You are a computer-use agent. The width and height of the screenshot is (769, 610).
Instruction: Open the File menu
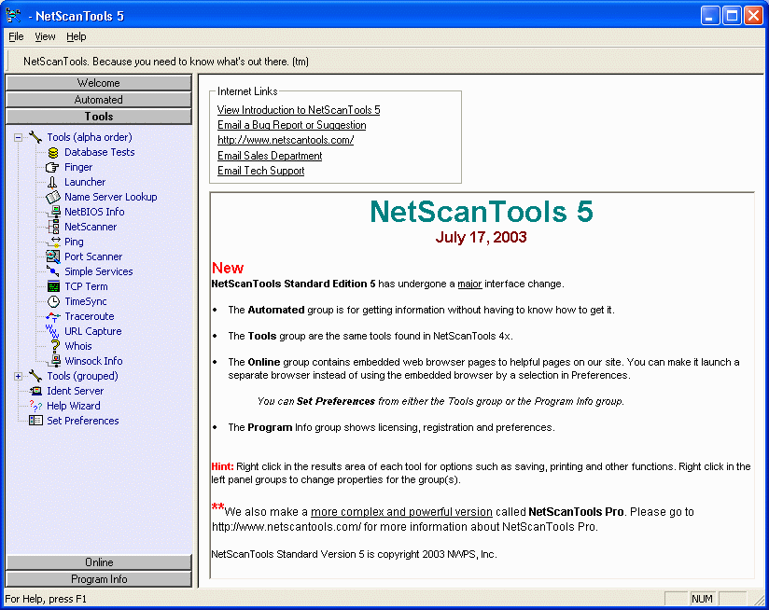click(x=16, y=36)
